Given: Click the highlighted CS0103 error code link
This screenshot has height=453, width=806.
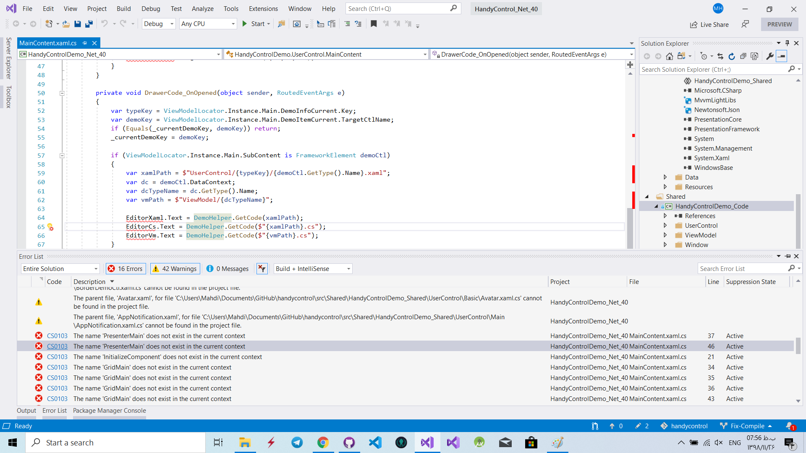Looking at the screenshot, I should point(57,346).
